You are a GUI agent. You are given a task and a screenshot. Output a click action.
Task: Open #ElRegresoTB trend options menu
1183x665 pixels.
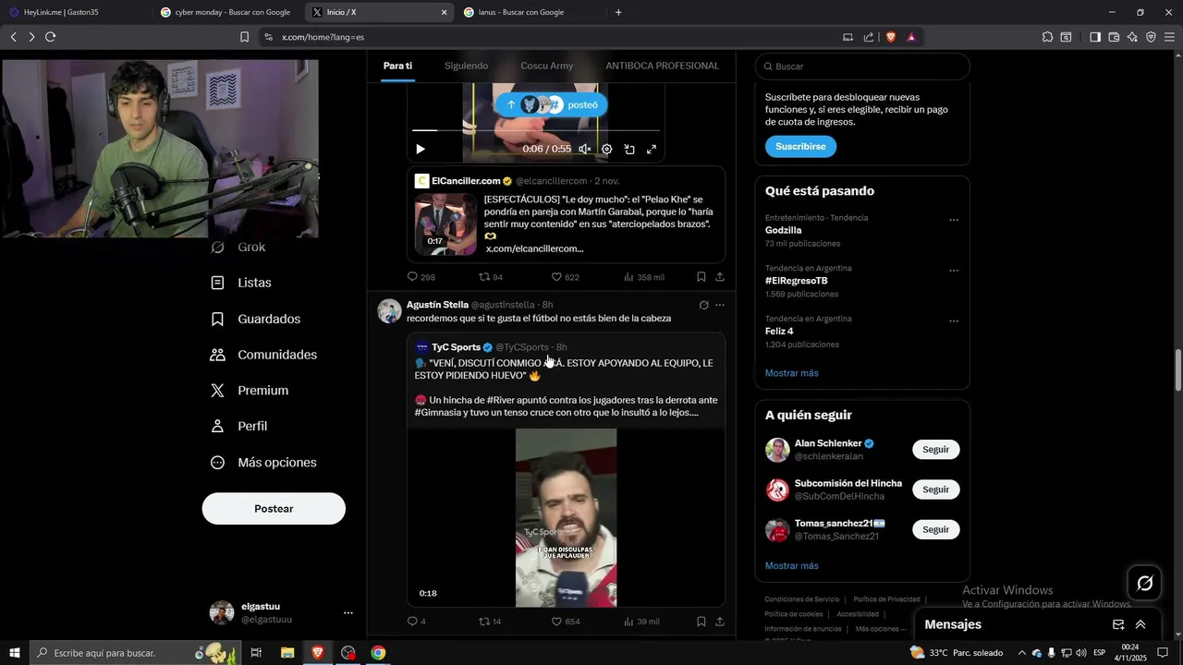click(x=954, y=271)
